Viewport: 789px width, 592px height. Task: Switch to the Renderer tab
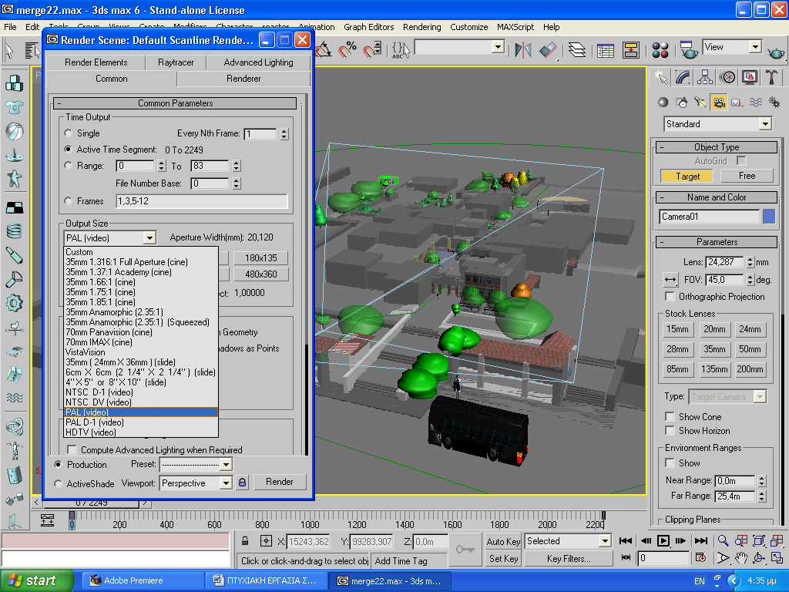(243, 79)
